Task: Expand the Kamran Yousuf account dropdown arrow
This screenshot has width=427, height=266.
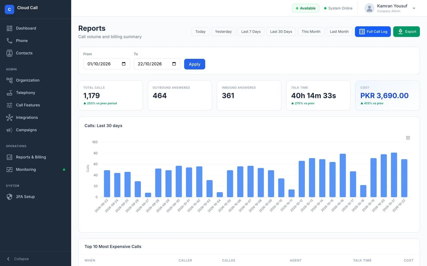Action: tap(414, 8)
